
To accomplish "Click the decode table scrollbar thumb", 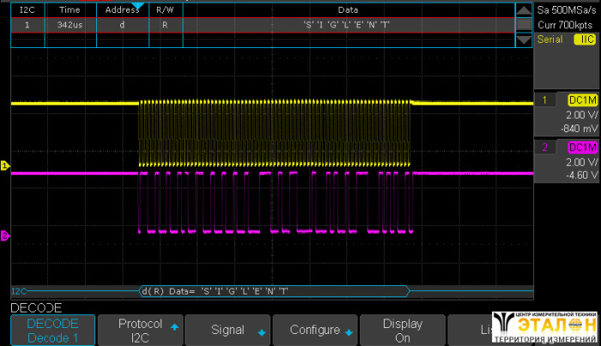I will pos(523,25).
